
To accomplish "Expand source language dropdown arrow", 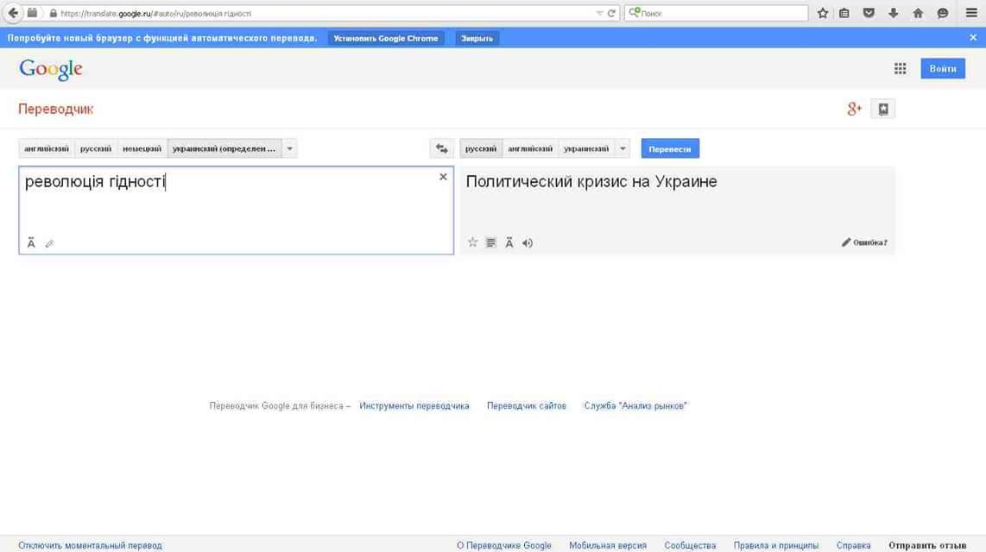I will (x=290, y=148).
